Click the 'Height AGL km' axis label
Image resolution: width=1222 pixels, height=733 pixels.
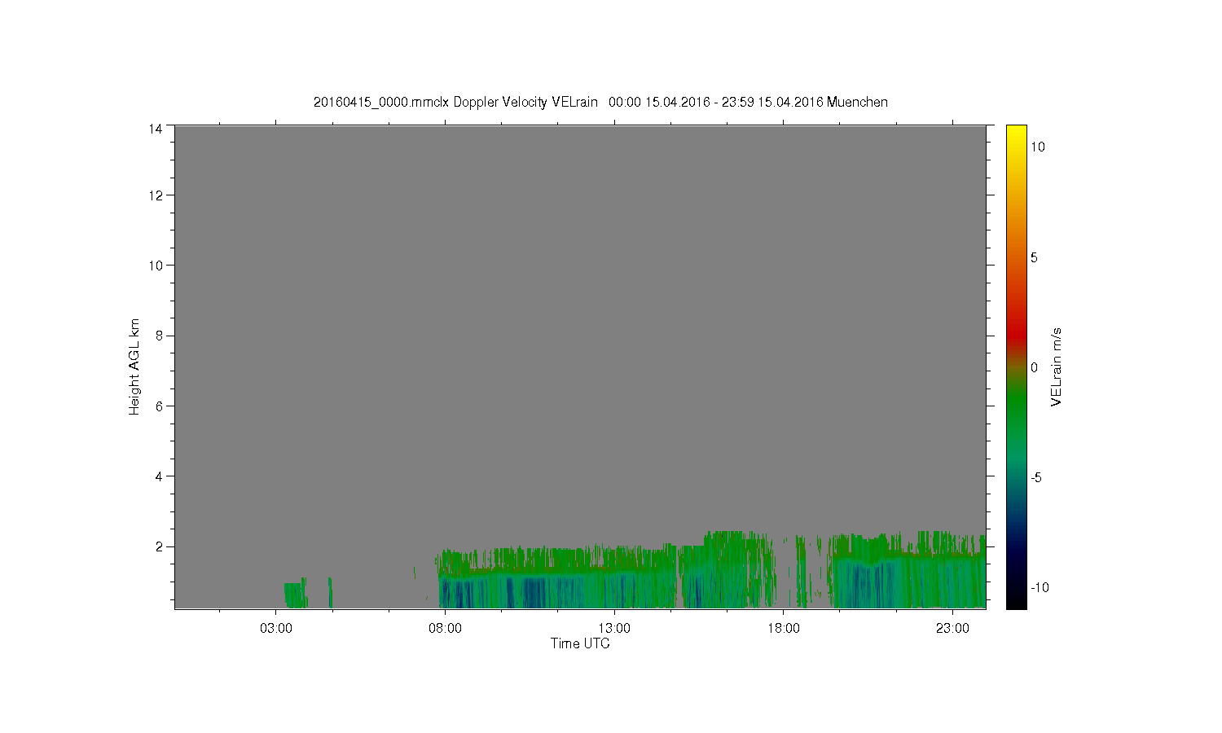[134, 366]
